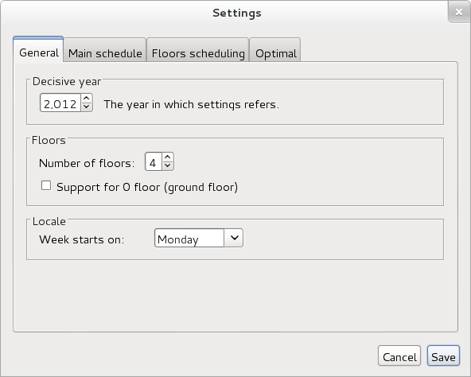The height and width of the screenshot is (377, 471).
Task: Cancel the Settings dialog
Action: tap(399, 356)
